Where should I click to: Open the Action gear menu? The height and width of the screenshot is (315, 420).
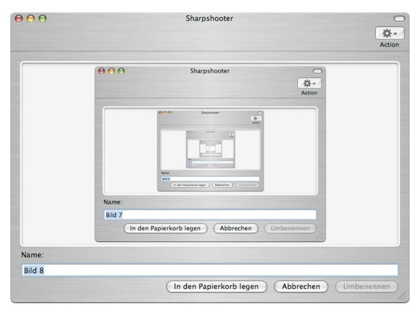point(390,33)
